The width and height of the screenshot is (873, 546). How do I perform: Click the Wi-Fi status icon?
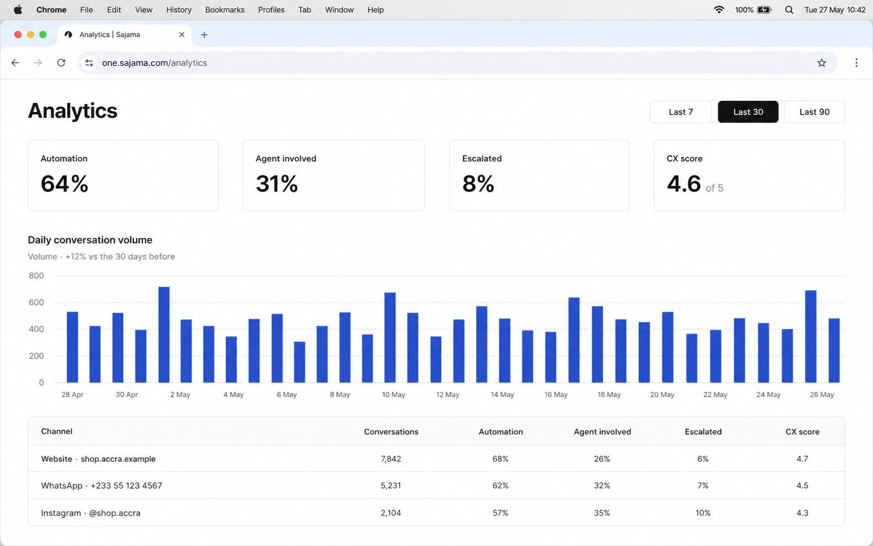click(719, 9)
